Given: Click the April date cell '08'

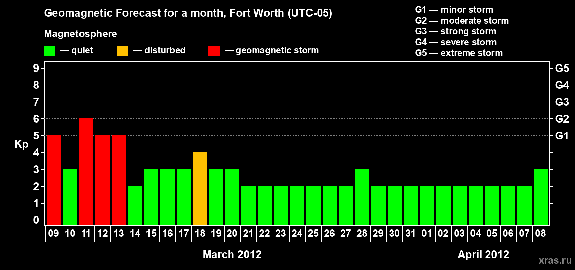Looking at the screenshot, I should coord(541,234).
